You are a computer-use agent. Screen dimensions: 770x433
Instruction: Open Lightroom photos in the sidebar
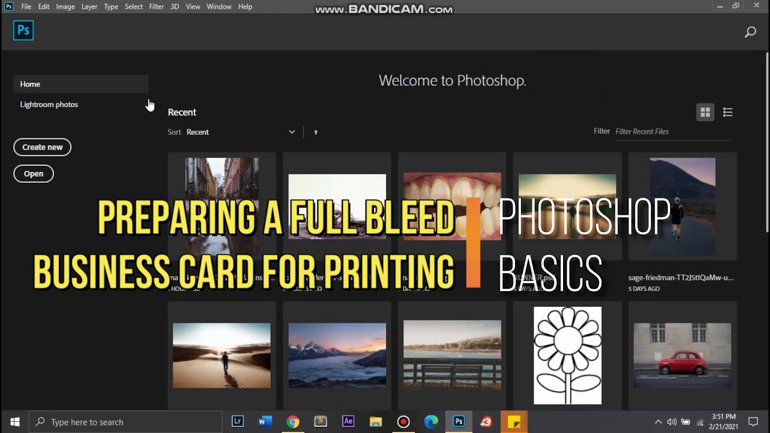tap(49, 105)
